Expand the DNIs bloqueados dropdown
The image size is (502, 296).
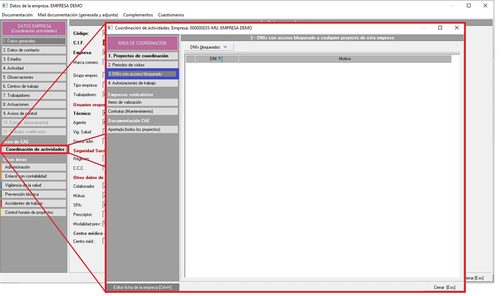(225, 47)
